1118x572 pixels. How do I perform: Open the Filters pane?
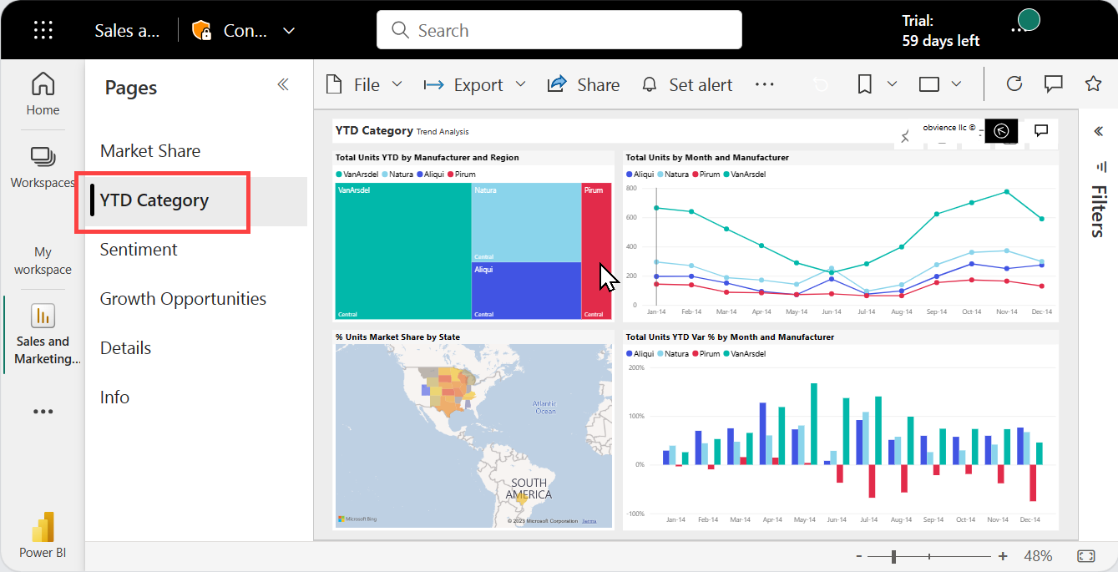1098,209
